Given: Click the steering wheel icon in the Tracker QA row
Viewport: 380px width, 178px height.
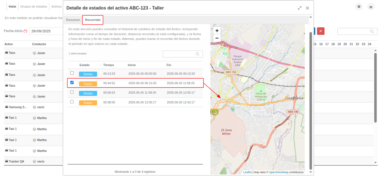Looking at the screenshot, I should click(x=34, y=161).
